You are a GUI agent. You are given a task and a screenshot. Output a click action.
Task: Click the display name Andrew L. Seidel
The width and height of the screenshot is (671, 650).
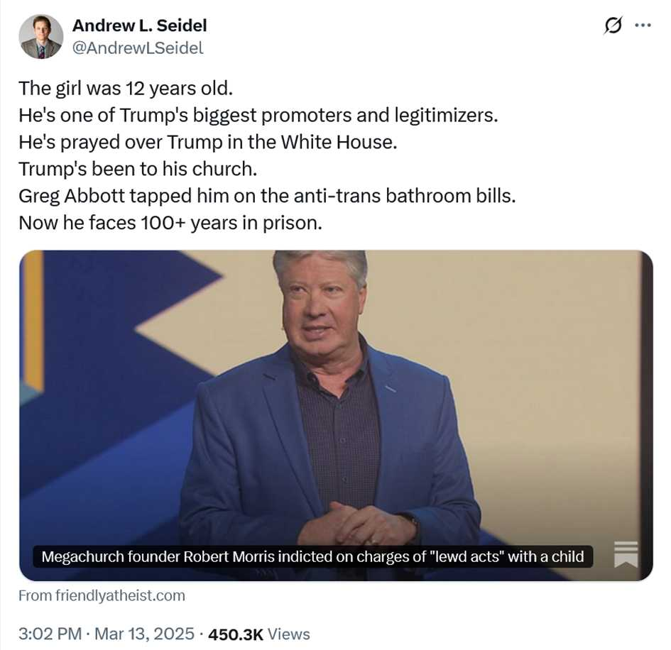tap(140, 26)
